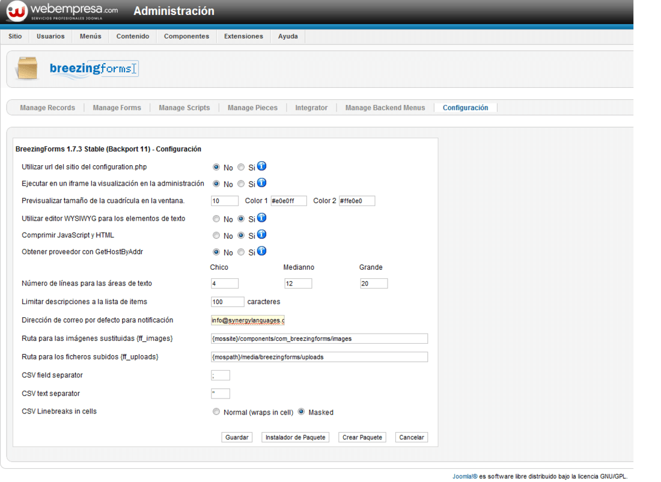This screenshot has height=482, width=661.
Task: Go to Manage Pieces tab
Action: coord(252,108)
